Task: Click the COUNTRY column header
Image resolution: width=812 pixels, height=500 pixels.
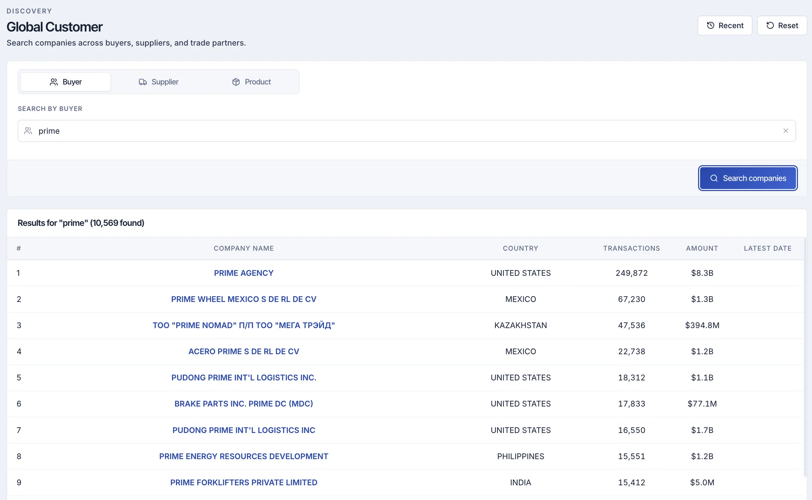Action: 520,248
